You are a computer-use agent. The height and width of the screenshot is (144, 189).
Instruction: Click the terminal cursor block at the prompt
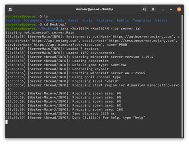tap(6, 122)
